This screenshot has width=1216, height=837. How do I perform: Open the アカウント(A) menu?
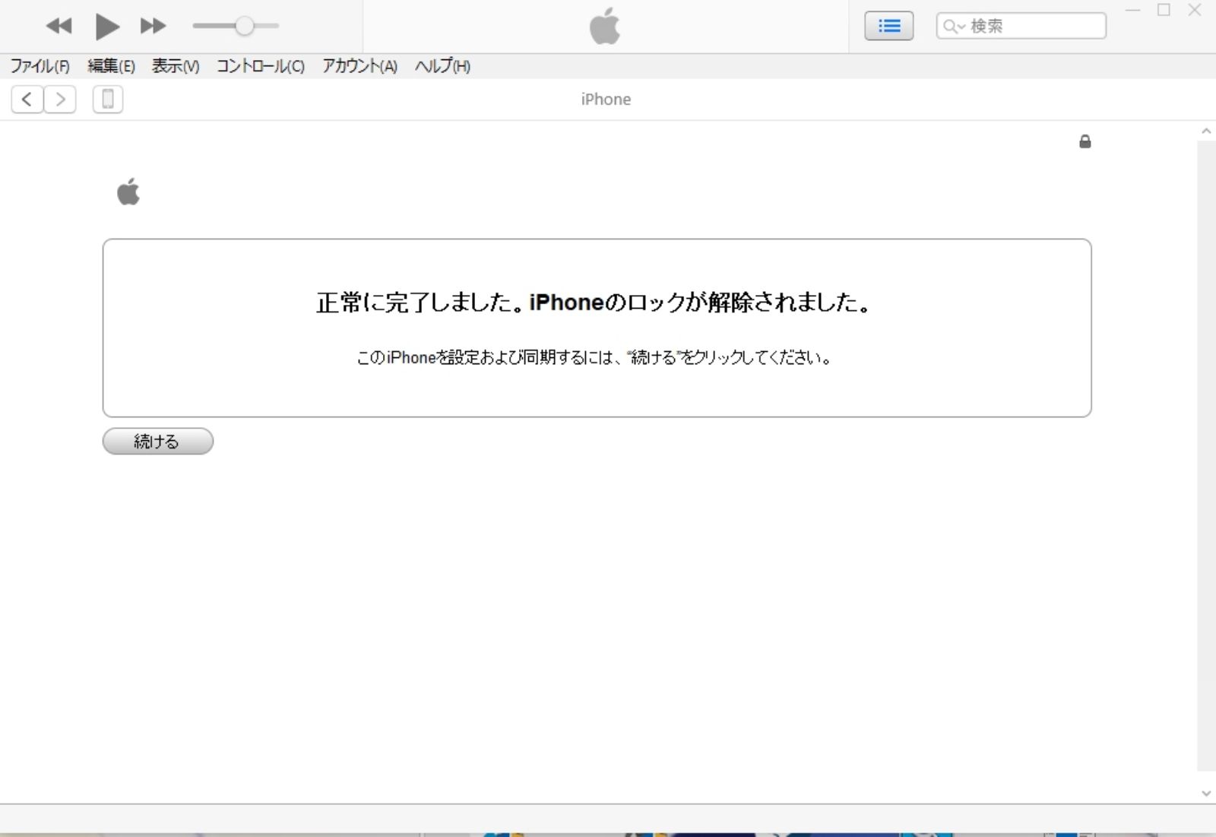click(x=359, y=66)
